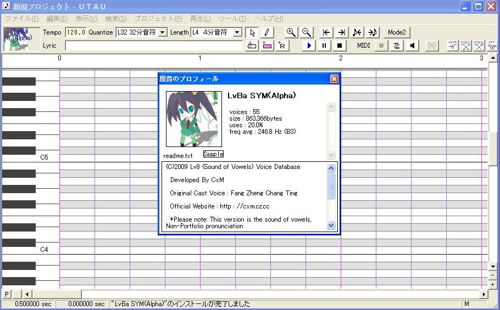Click the M indicator in status bar

click(466, 304)
